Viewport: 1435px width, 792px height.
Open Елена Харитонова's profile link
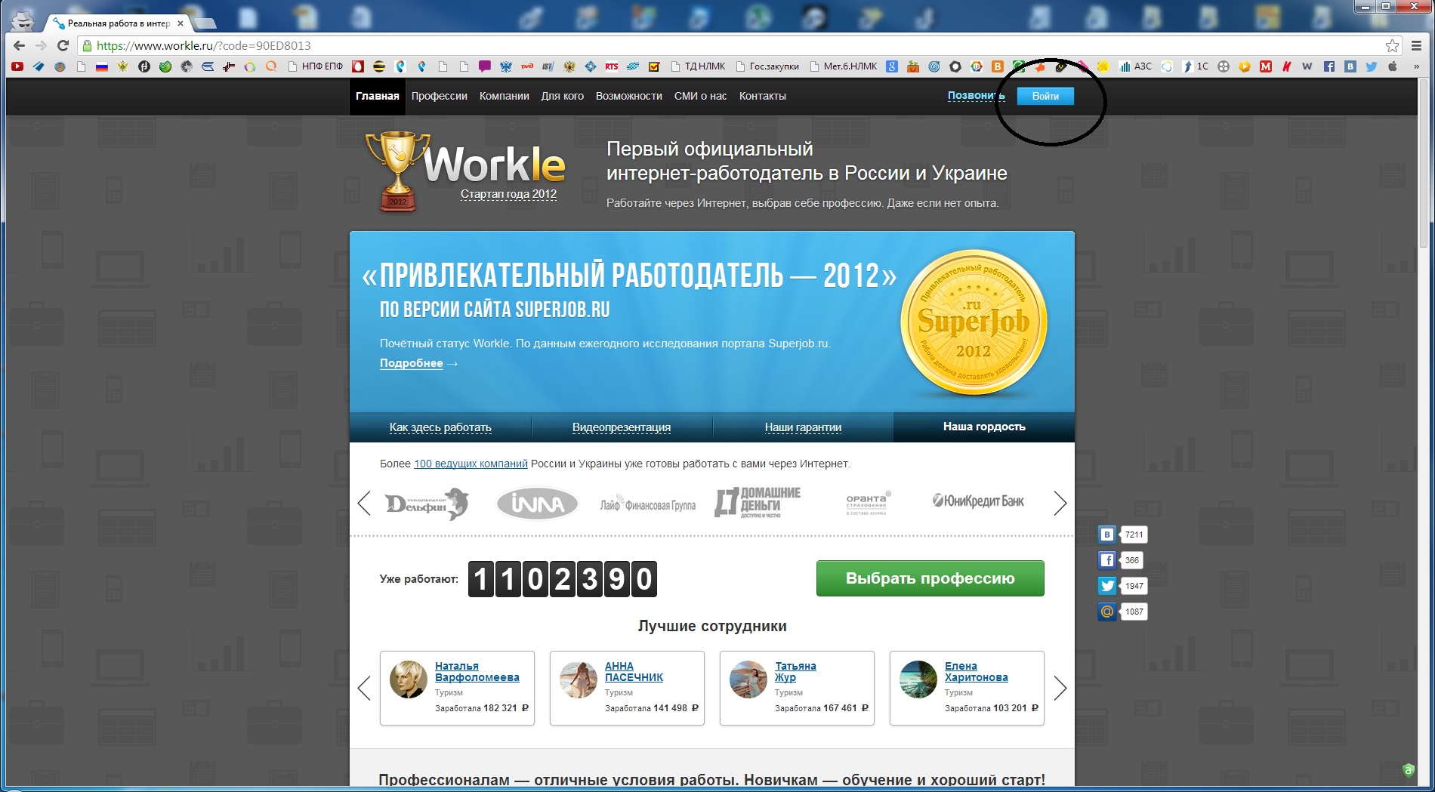(x=977, y=672)
